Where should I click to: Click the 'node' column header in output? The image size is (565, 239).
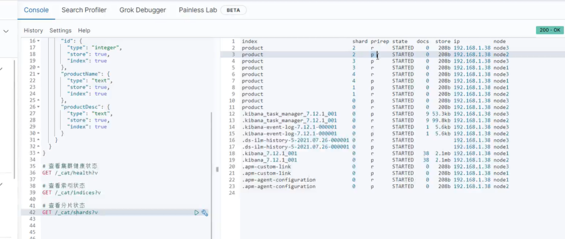click(x=499, y=41)
